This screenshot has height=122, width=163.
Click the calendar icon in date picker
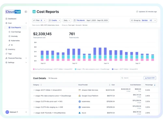(75, 20)
